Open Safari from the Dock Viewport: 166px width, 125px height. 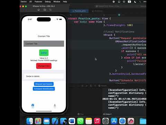(x=122, y=121)
